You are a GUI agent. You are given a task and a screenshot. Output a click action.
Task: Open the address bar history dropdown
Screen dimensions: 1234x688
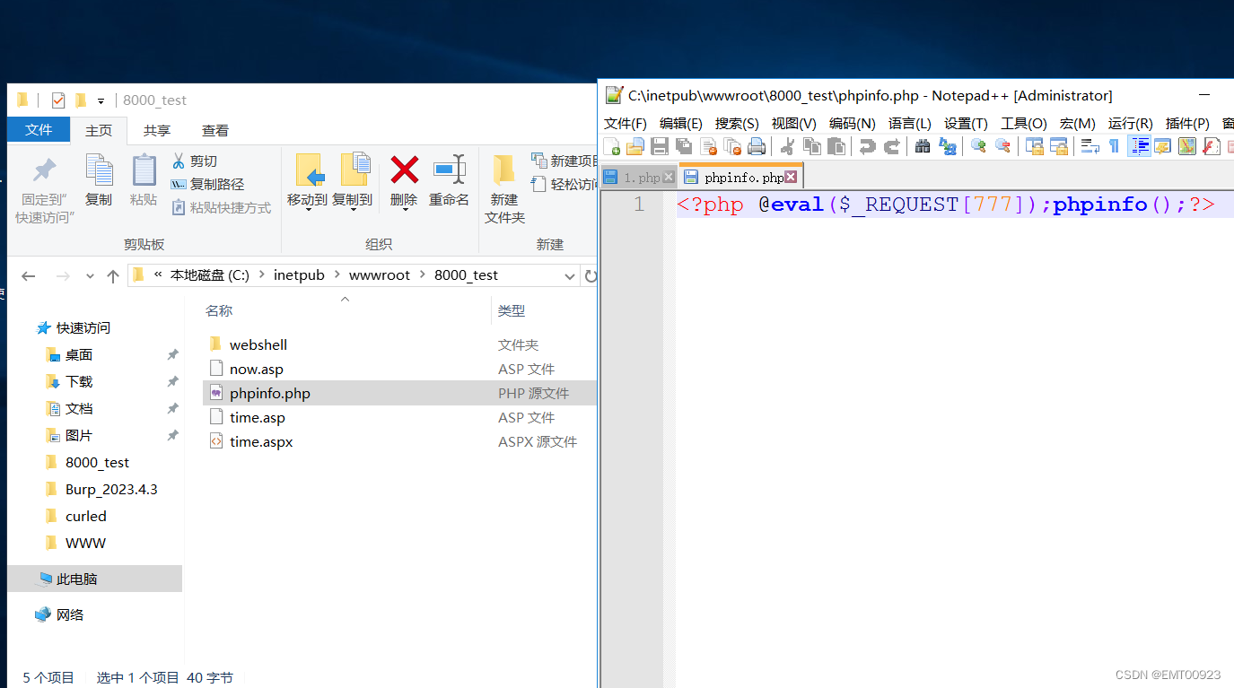click(570, 276)
